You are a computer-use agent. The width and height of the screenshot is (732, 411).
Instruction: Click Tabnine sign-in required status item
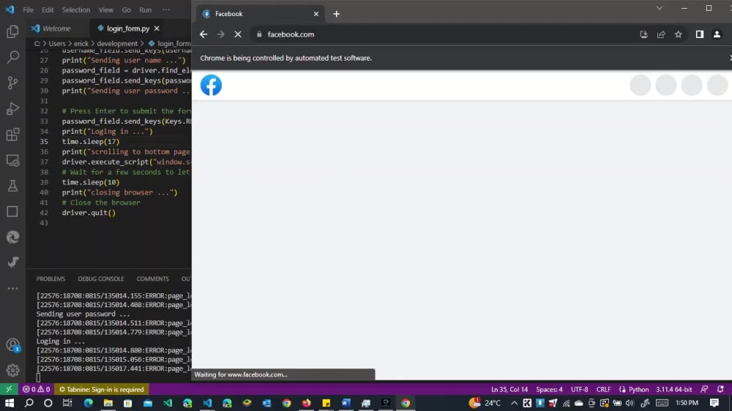(x=101, y=389)
